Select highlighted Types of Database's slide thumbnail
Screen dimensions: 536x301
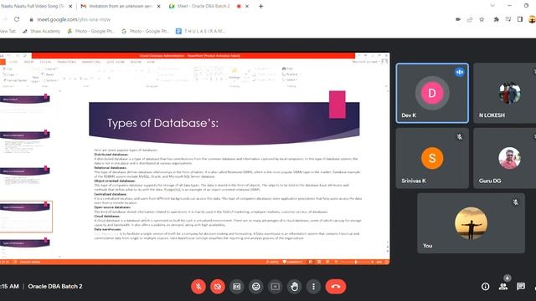(26, 217)
